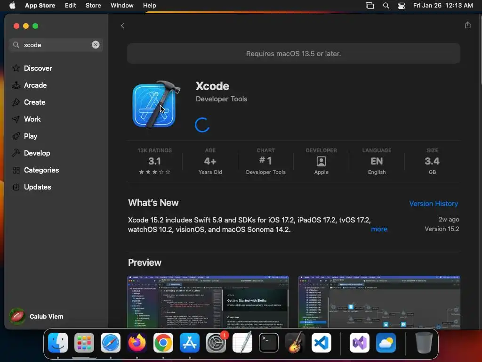Click the Apple developer icon
This screenshot has height=362, width=482.
click(321, 161)
